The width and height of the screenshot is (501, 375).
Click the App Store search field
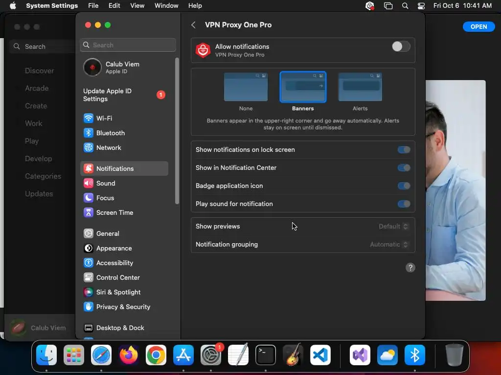click(x=42, y=46)
